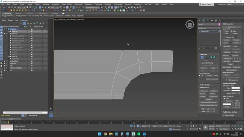The height and width of the screenshot is (137, 244).
Task: Click the Redo icon in main toolbar
Action: (5, 7)
